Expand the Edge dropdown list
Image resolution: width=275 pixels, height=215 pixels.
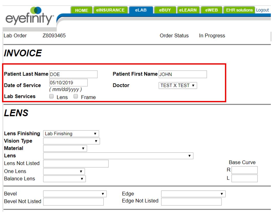[193, 194]
